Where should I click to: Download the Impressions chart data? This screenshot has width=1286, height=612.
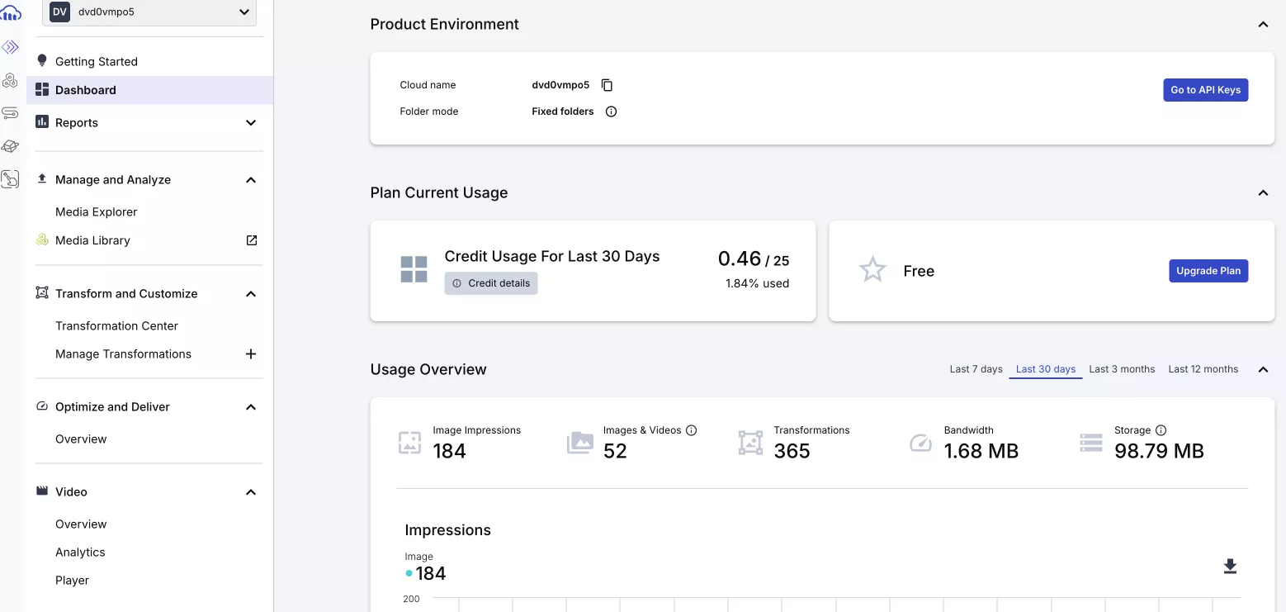pos(1230,566)
